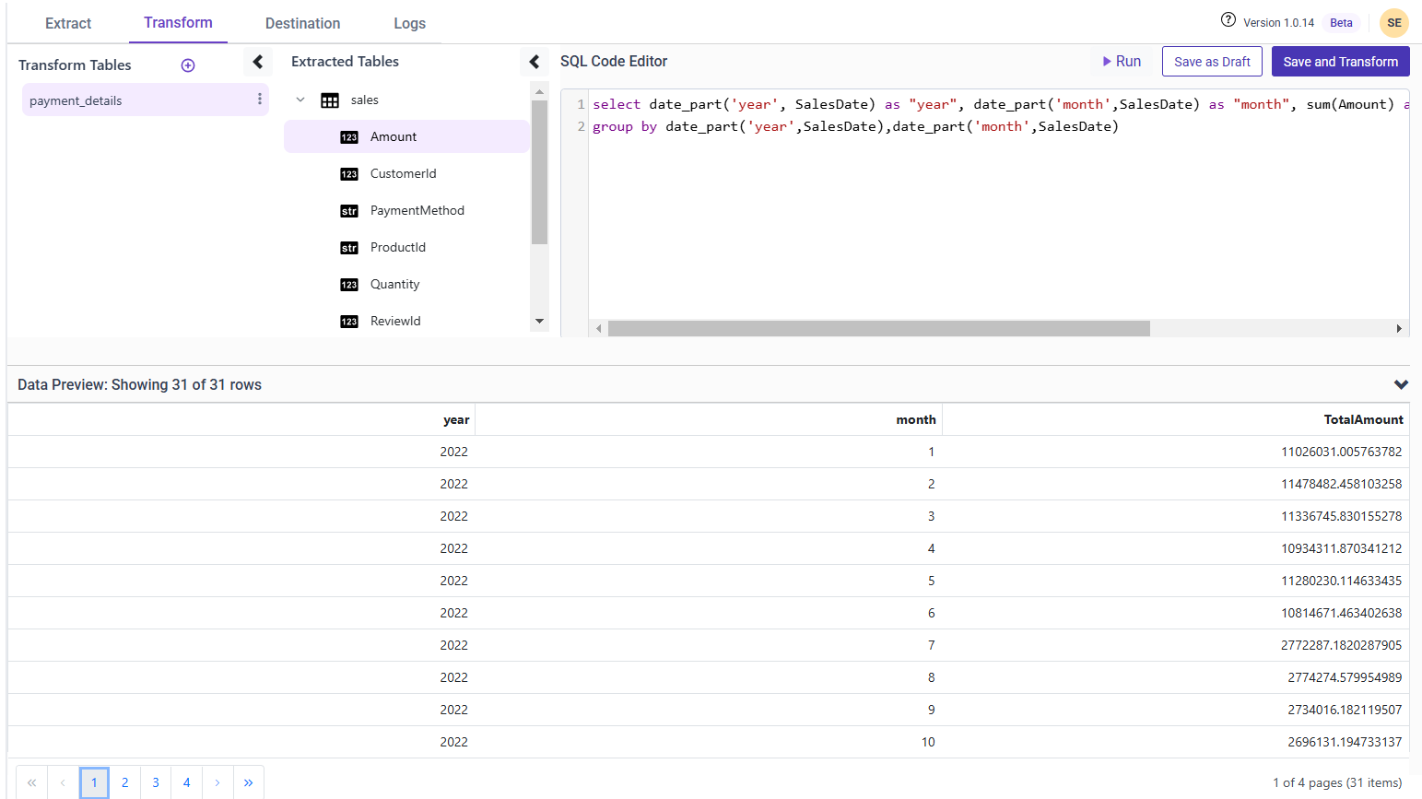This screenshot has width=1422, height=799.
Task: Run the SQL query
Action: [x=1122, y=62]
